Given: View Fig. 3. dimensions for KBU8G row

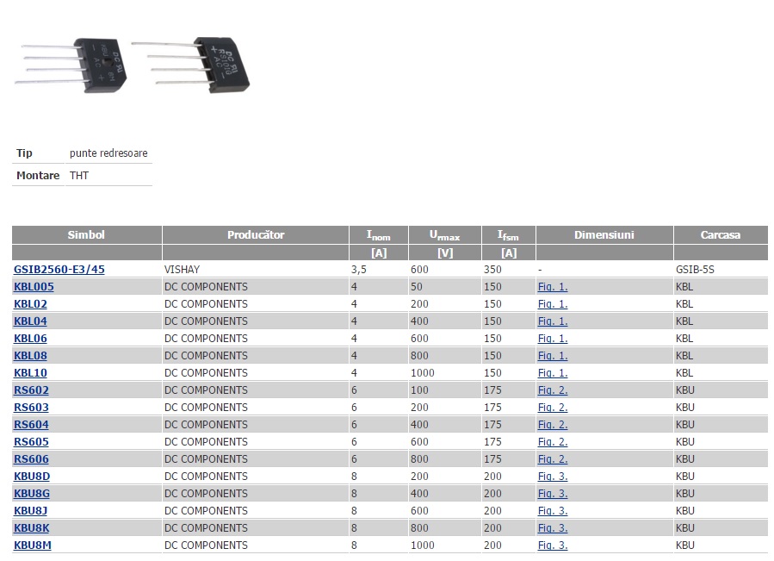Looking at the screenshot, I should (x=553, y=493).
